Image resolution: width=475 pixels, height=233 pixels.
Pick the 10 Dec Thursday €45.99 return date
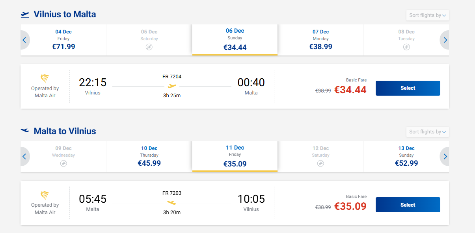tap(149, 157)
